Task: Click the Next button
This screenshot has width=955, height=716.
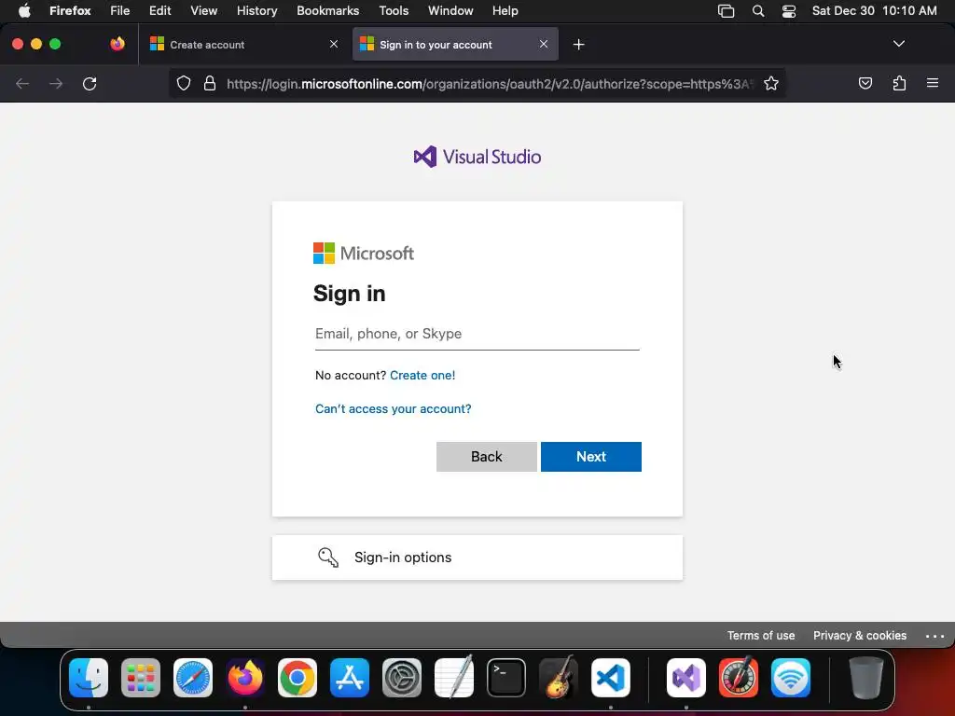Action: [590, 457]
